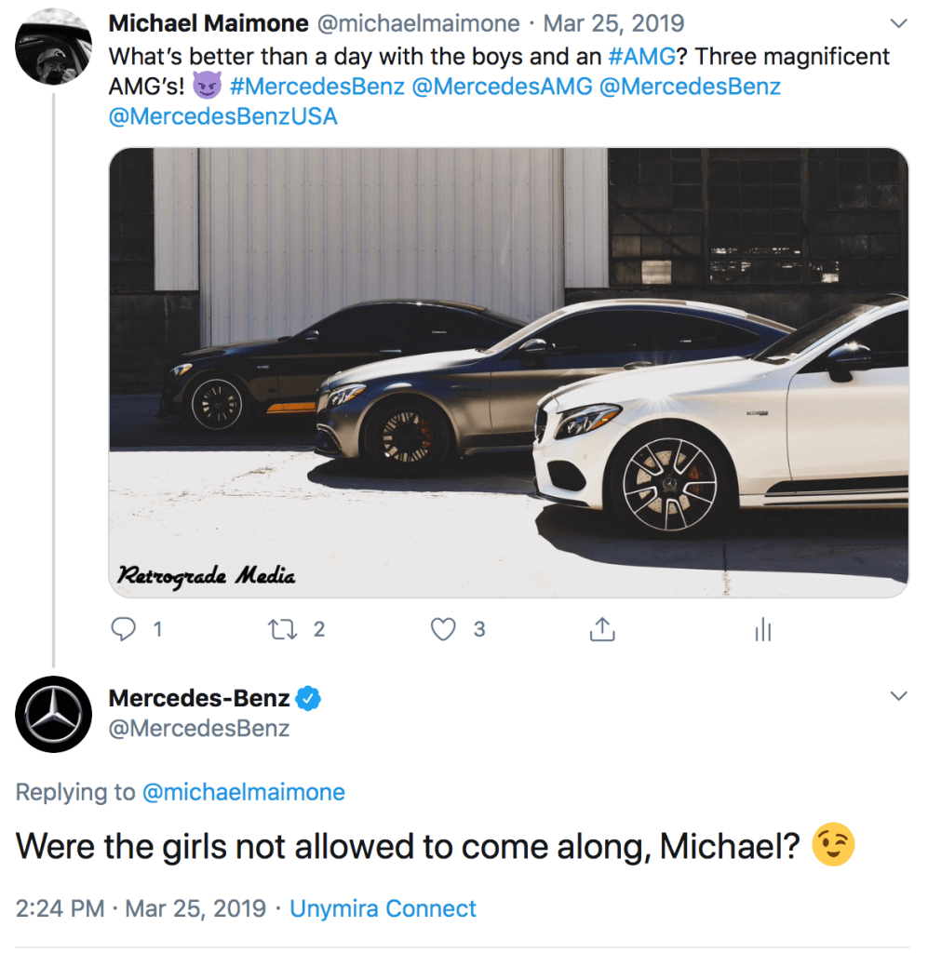Click @michaelmaimone in the Replying to line

(x=243, y=792)
